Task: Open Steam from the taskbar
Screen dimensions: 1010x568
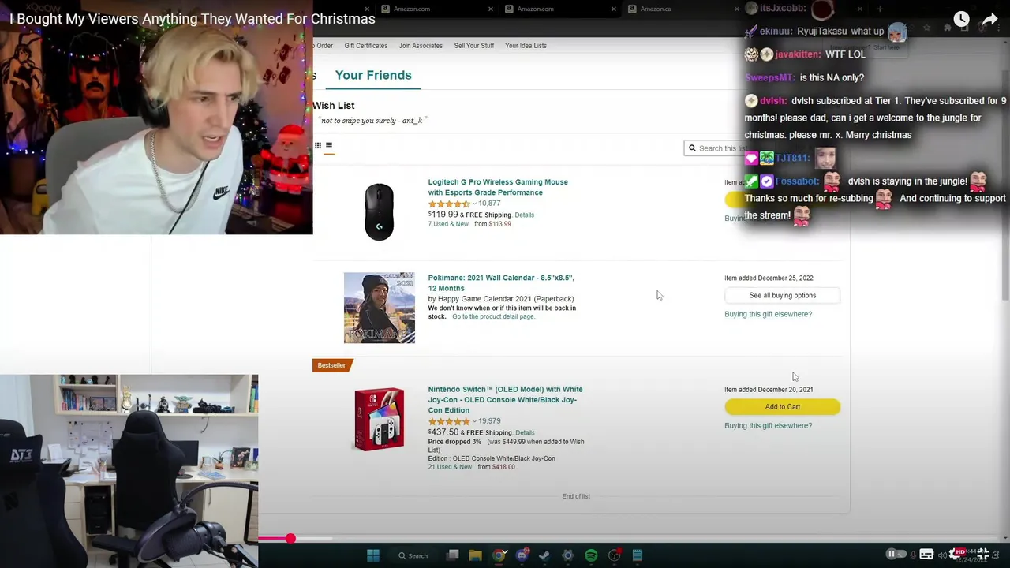Action: 544,555
